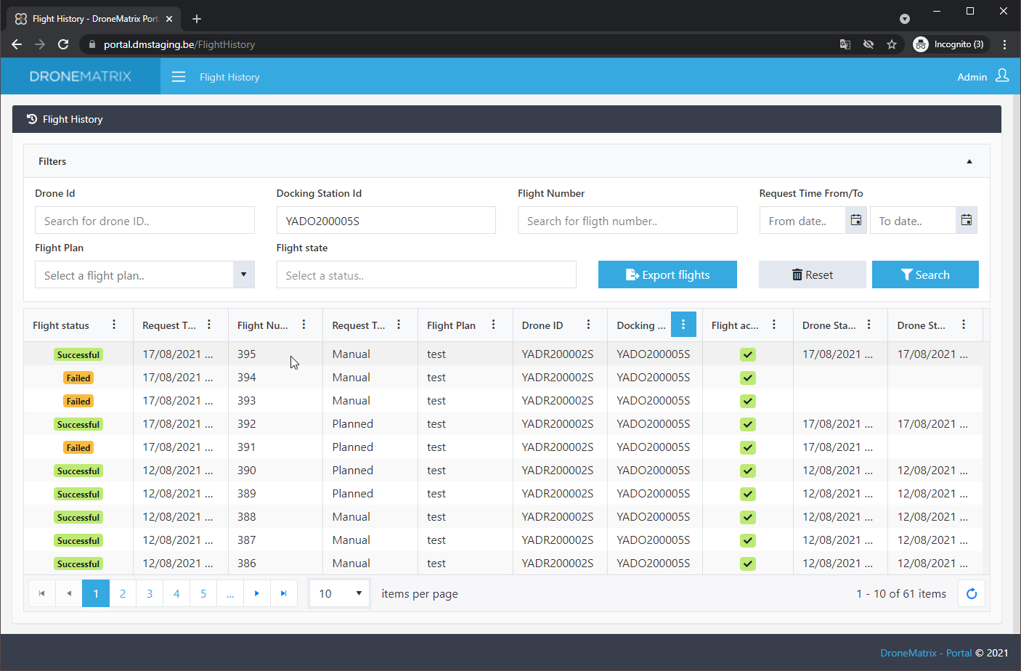Image resolution: width=1021 pixels, height=671 pixels.
Task: Toggle flight accepted checkbox for flight 395
Action: pyautogui.click(x=748, y=354)
